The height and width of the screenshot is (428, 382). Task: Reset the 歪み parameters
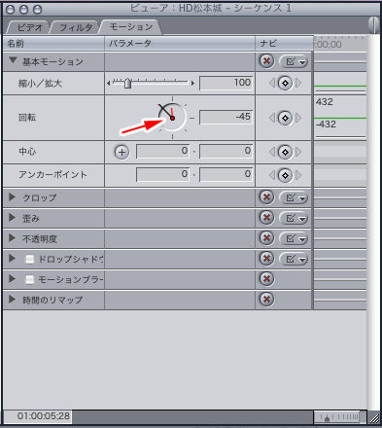266,218
